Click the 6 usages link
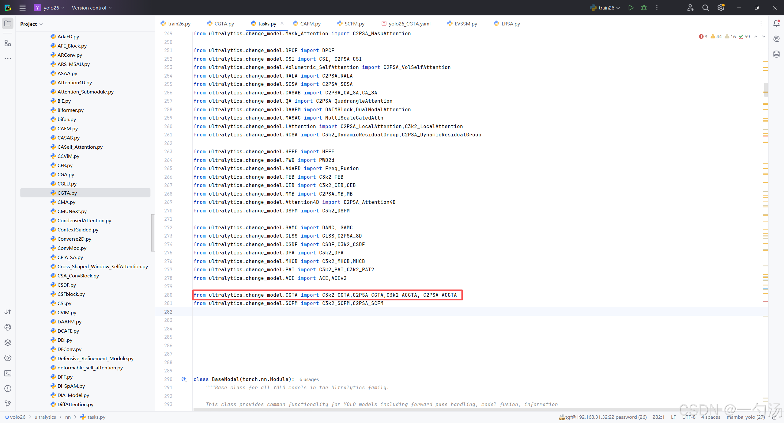Viewport: 784px width, 423px height. pos(309,379)
